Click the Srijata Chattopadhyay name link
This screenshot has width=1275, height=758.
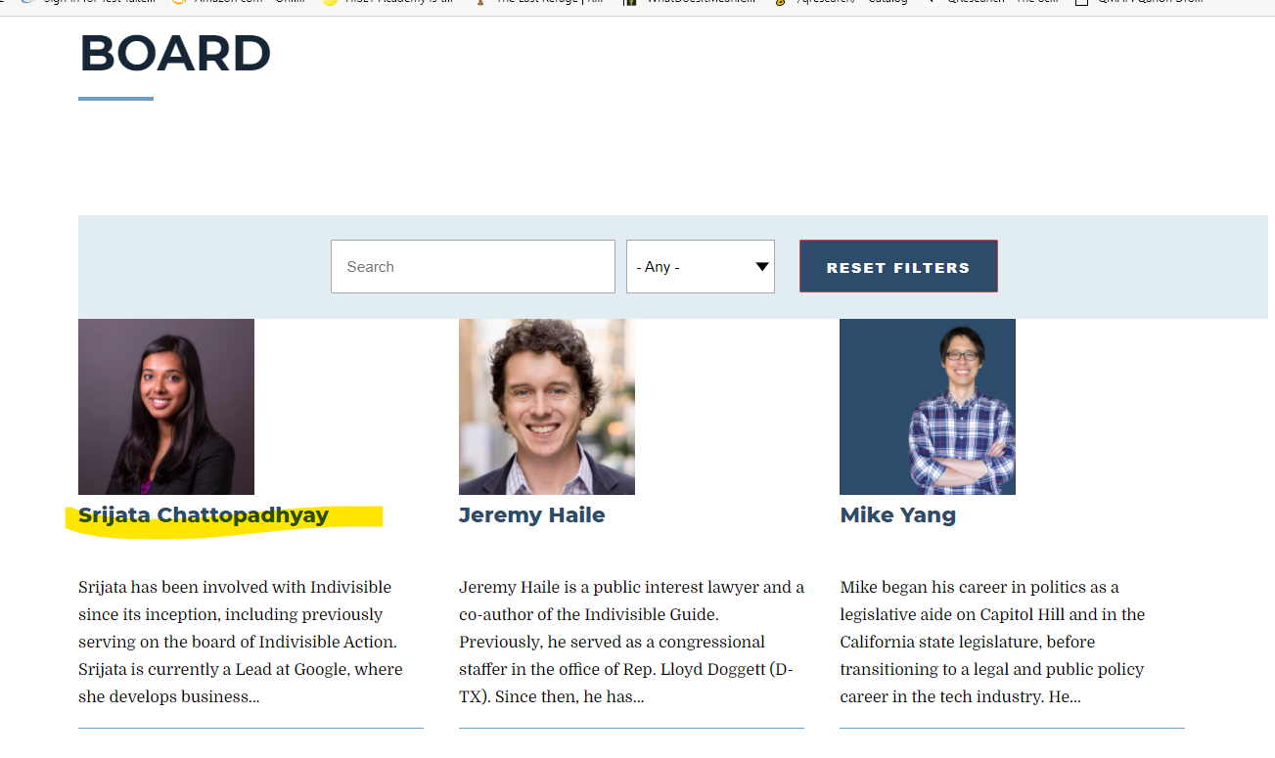pyautogui.click(x=204, y=515)
